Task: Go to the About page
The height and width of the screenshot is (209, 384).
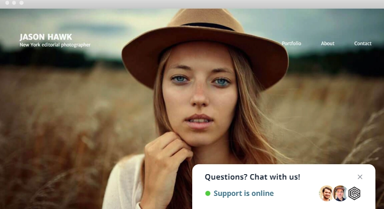Action: [x=327, y=43]
